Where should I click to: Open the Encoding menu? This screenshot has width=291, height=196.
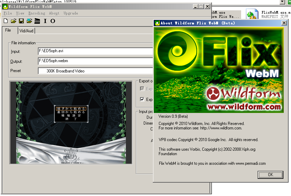coord(36,13)
